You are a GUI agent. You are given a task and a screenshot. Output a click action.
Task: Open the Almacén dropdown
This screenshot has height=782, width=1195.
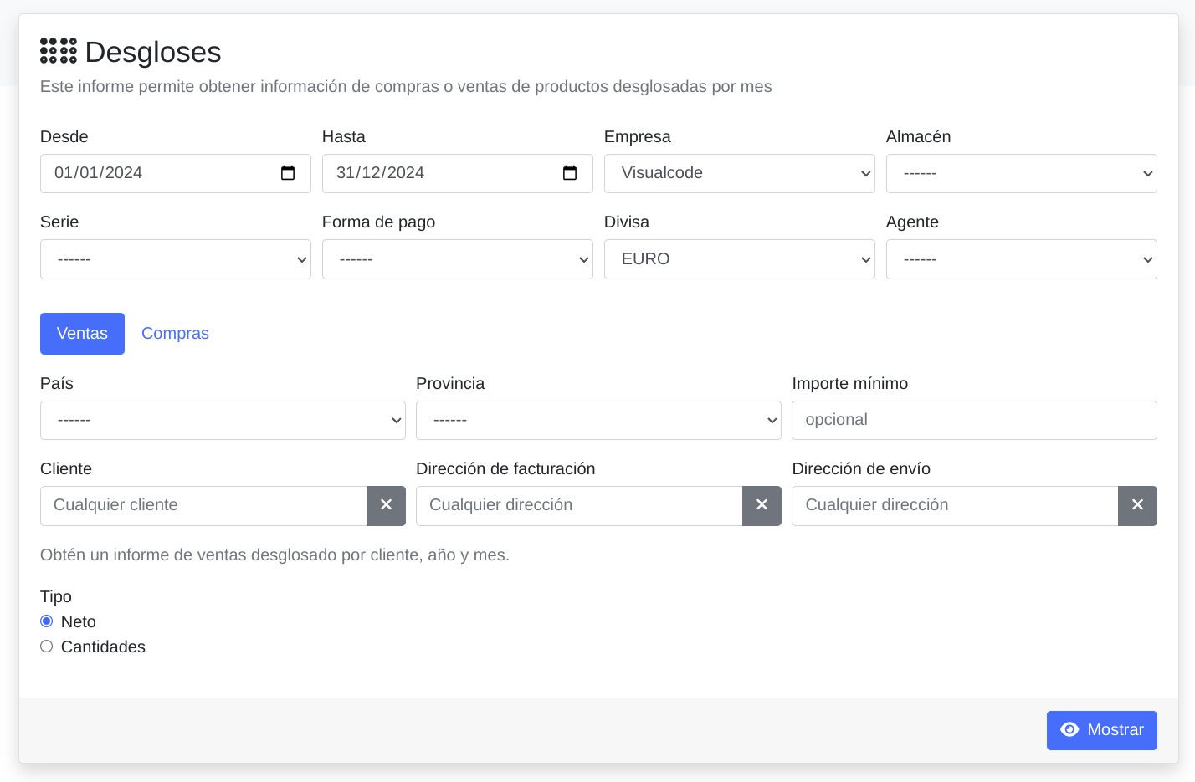tap(1022, 173)
